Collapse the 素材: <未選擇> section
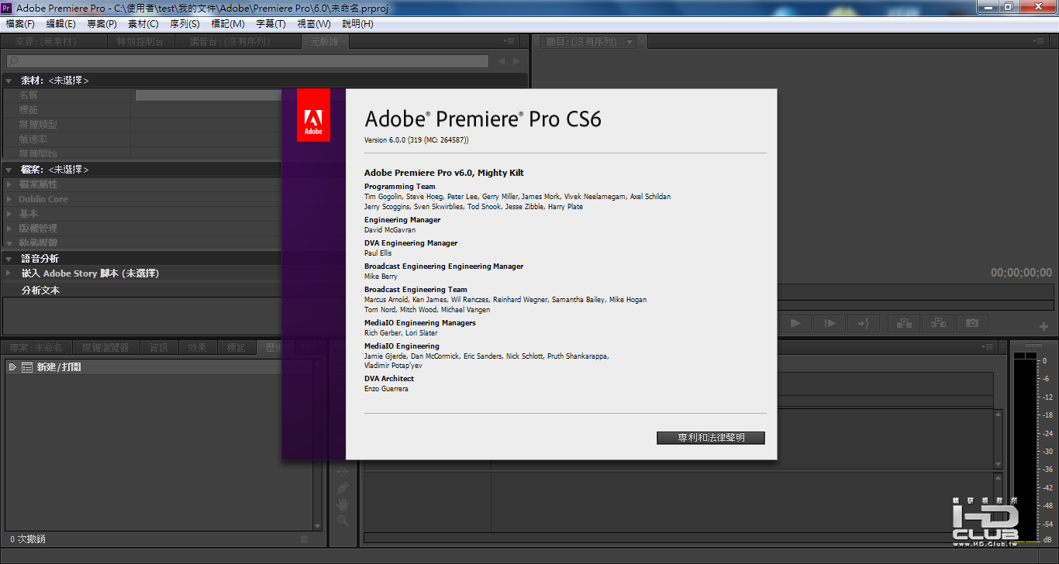 point(9,81)
